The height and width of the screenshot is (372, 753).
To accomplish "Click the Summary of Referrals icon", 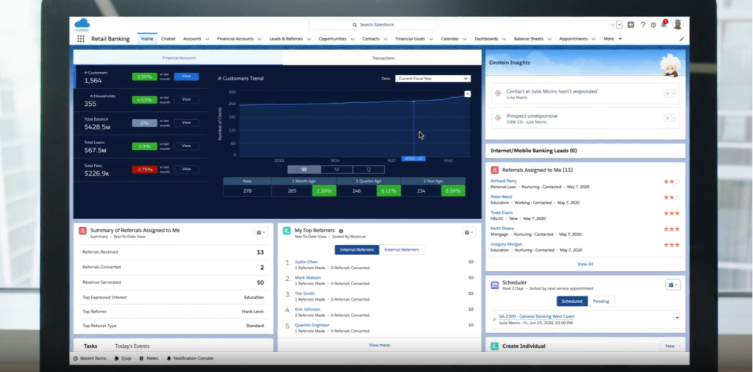I will point(82,231).
